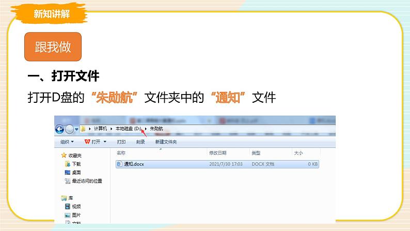
Task: Open the 组织 dropdown menu
Action: coord(67,142)
